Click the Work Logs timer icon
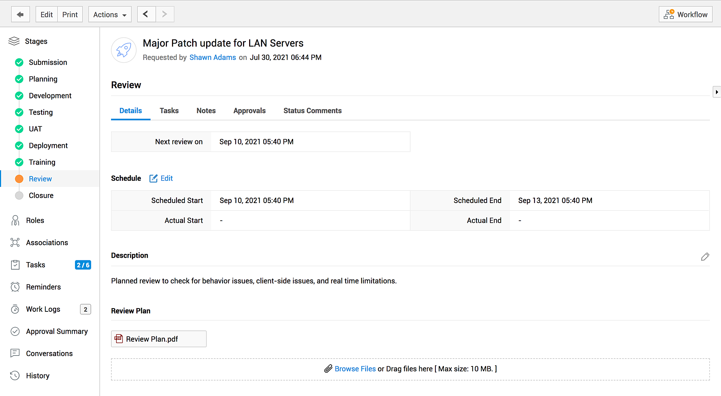 (x=15, y=309)
